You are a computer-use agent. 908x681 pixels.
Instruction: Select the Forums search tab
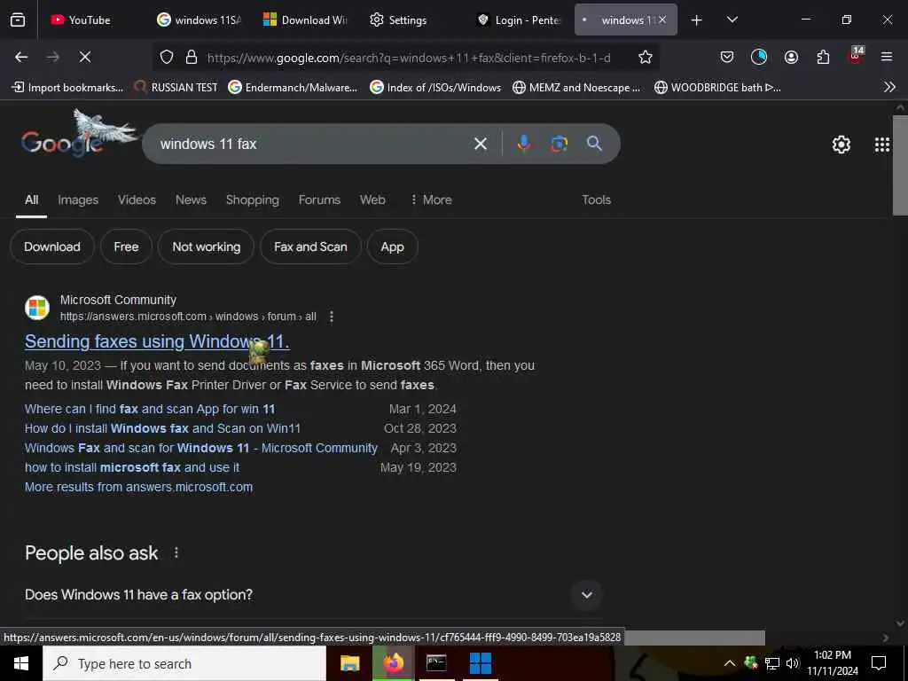tap(319, 200)
